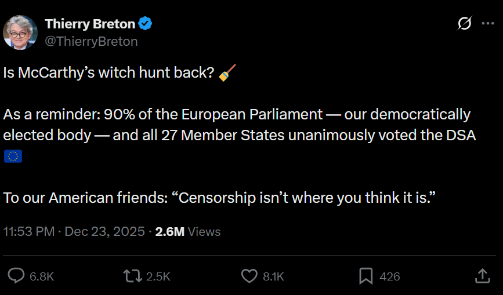This screenshot has height=295, width=503.
Task: Click the EU flag emoji
Action: [13, 156]
